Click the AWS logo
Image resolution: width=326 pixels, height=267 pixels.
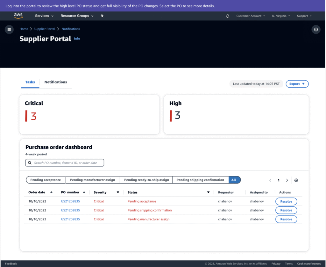pos(18,16)
